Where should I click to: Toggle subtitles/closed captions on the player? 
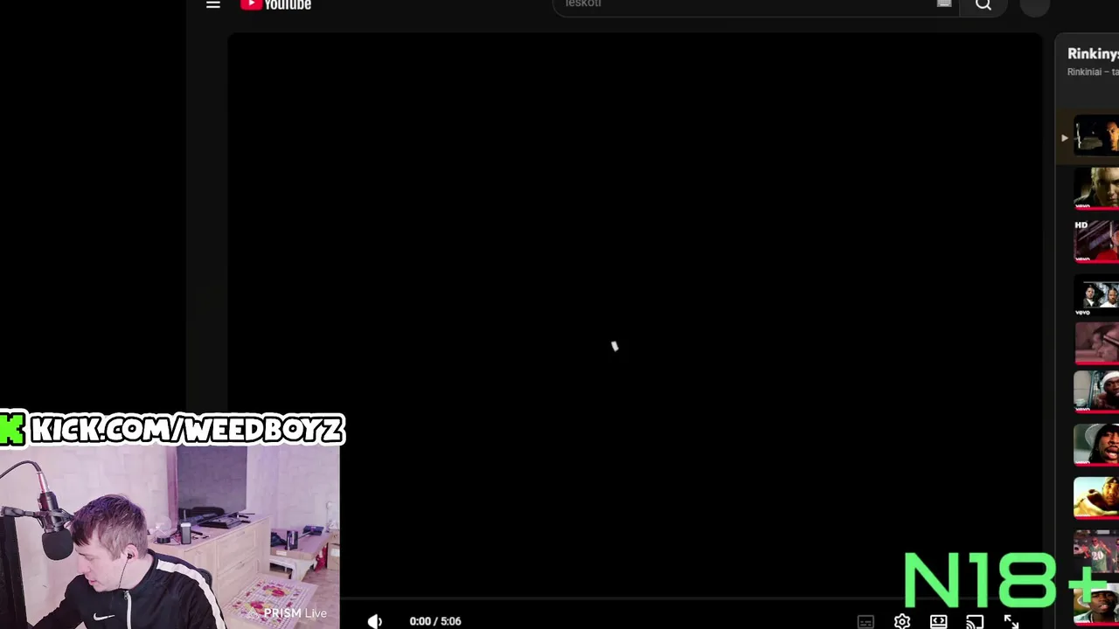pyautogui.click(x=865, y=622)
